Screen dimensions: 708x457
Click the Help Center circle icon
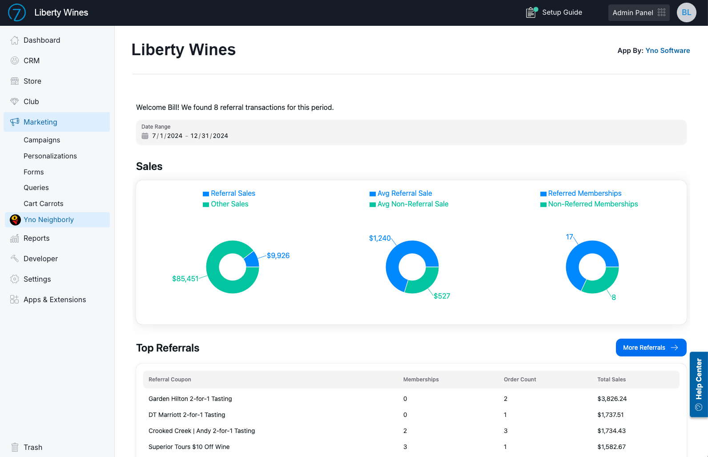(699, 407)
